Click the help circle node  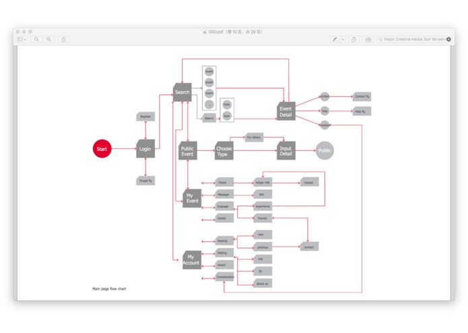(x=325, y=111)
